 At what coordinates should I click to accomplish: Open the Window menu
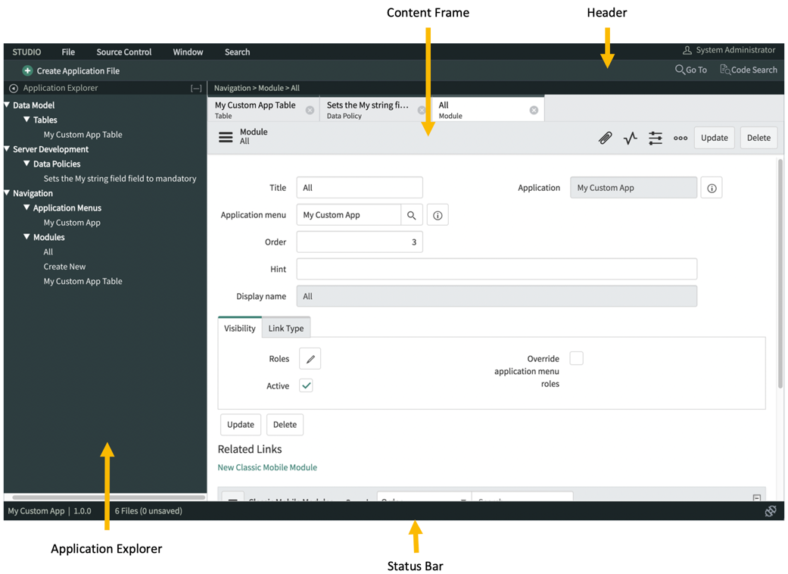click(187, 51)
